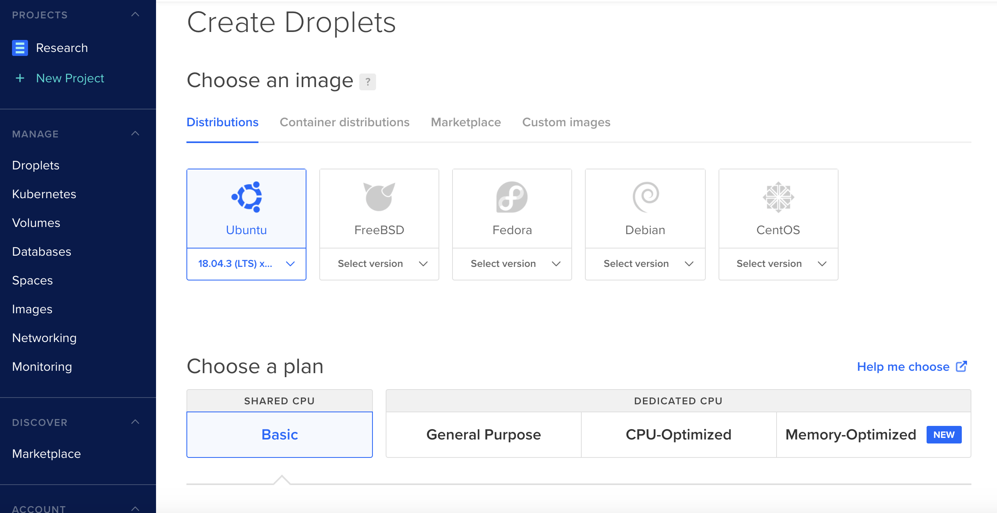
Task: Choose the CentOS logo icon
Action: point(778,197)
